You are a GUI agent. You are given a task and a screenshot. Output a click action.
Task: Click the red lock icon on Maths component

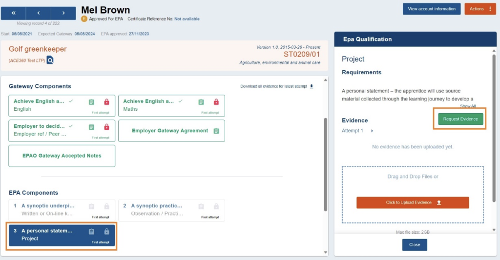coord(216,102)
